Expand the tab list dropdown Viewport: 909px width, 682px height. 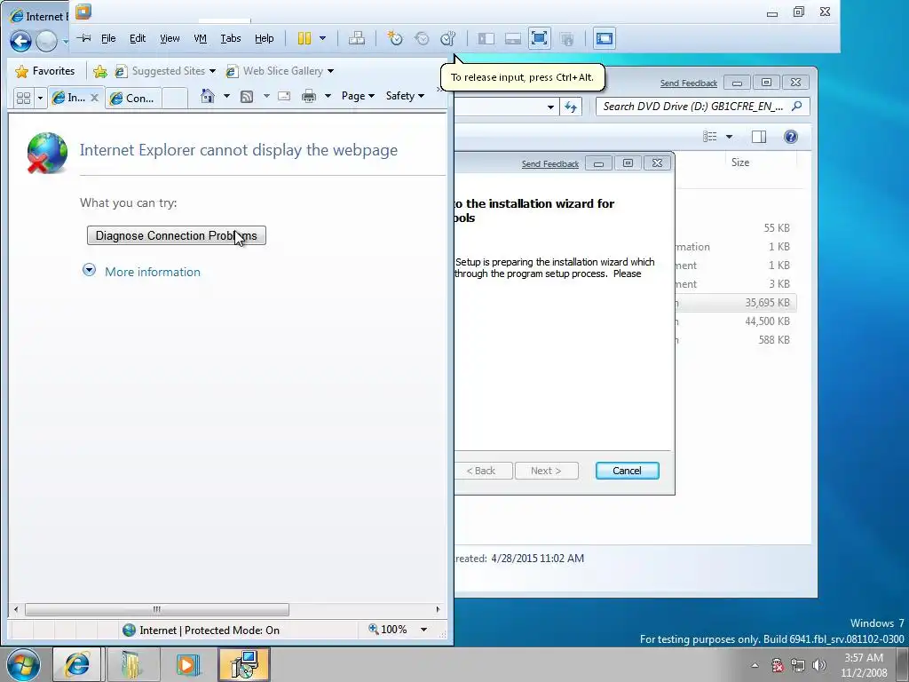40,98
